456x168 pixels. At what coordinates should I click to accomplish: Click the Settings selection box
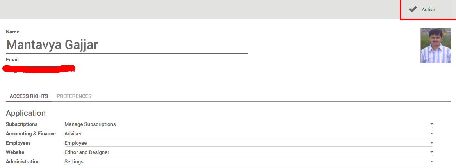[x=249, y=161]
